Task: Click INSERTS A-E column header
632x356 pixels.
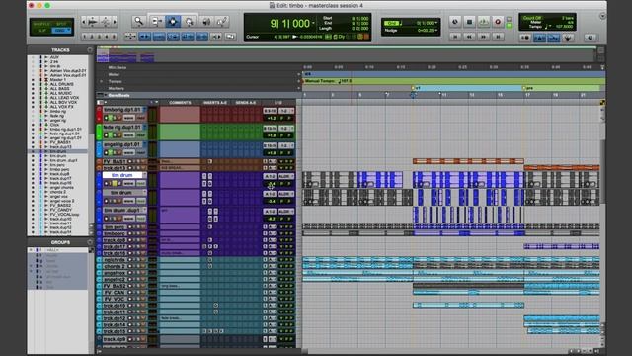Action: point(215,103)
